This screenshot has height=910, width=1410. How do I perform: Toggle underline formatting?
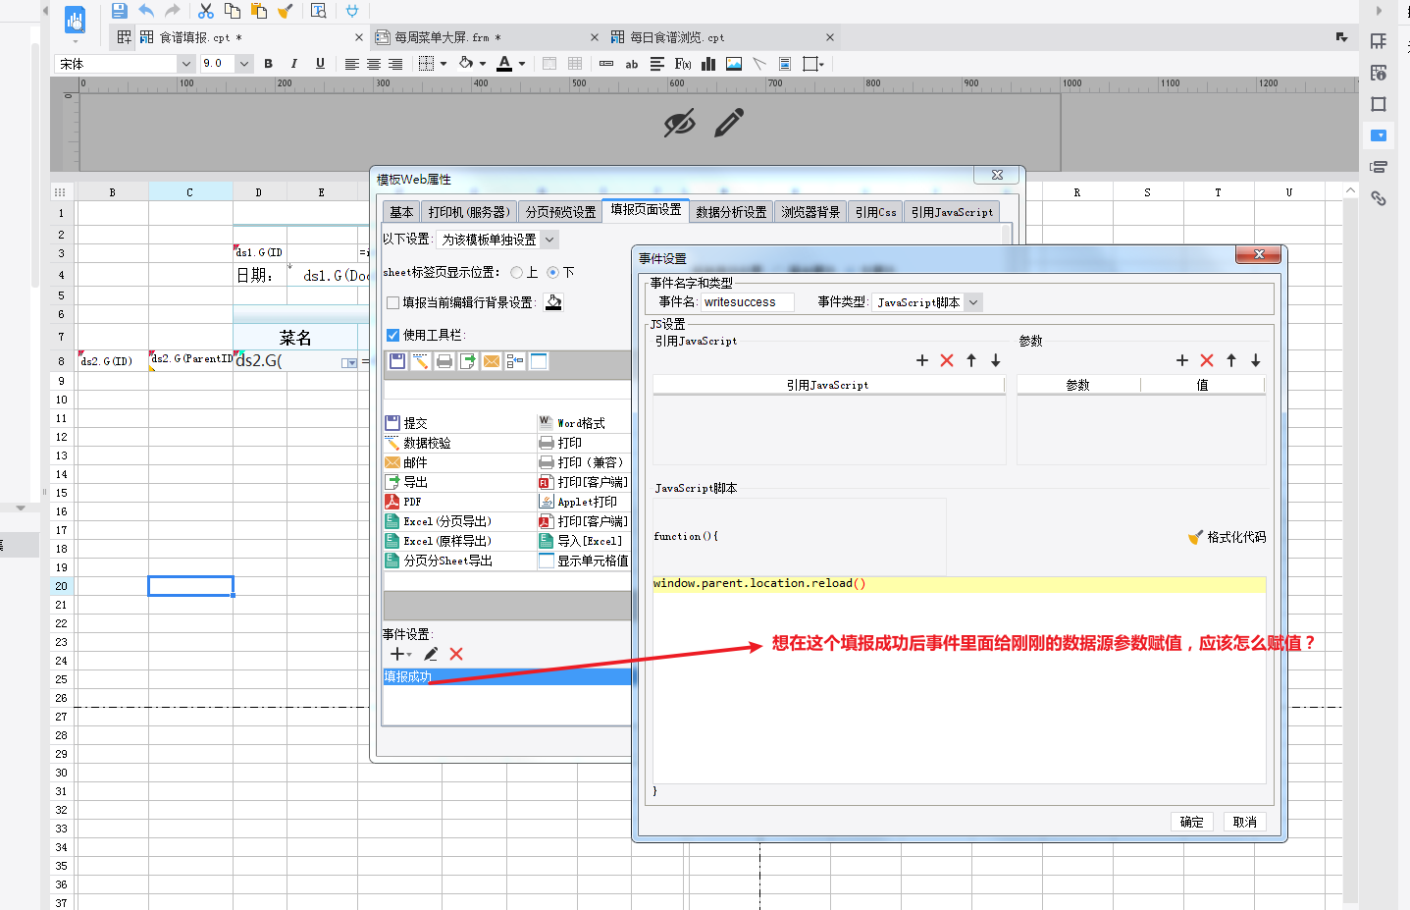coord(320,64)
